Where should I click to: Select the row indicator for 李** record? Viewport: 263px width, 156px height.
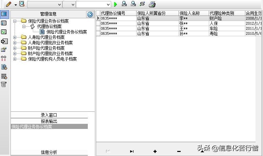tap(98, 18)
